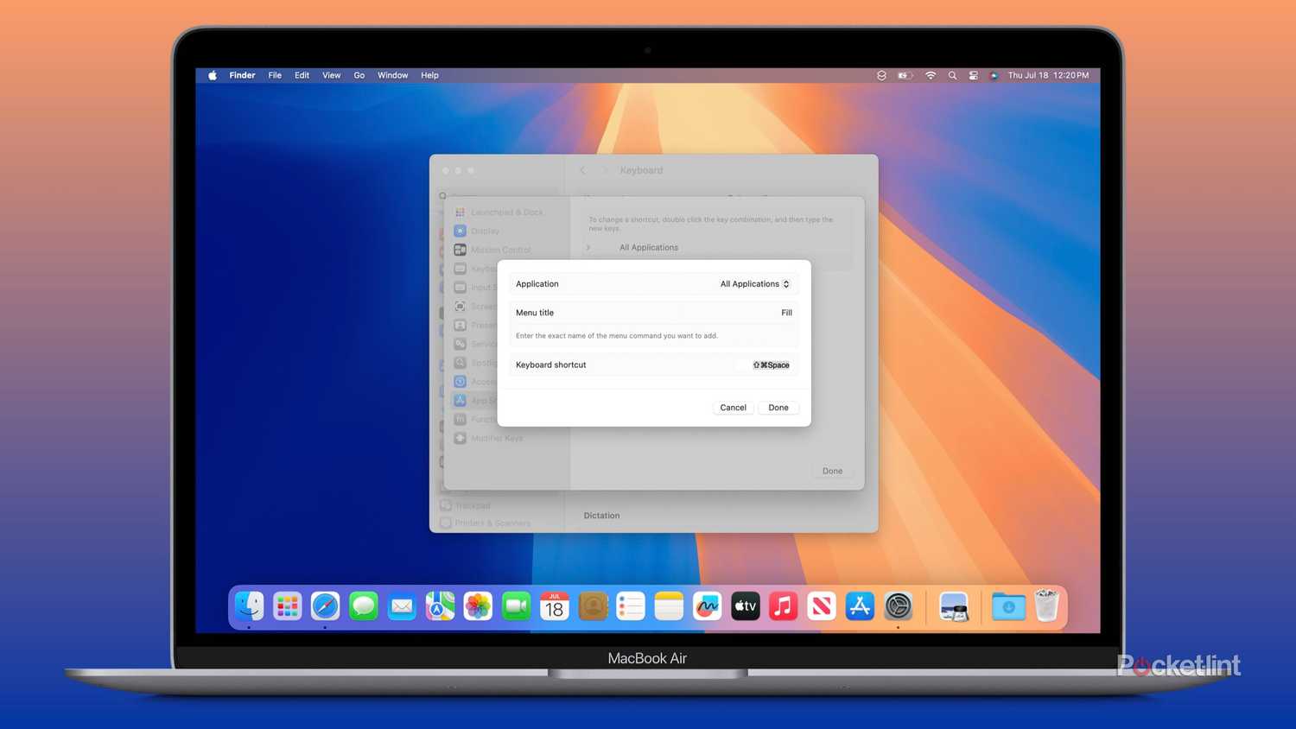1296x729 pixels.
Task: Expand All Applications row in shortcuts list
Action: tap(588, 248)
